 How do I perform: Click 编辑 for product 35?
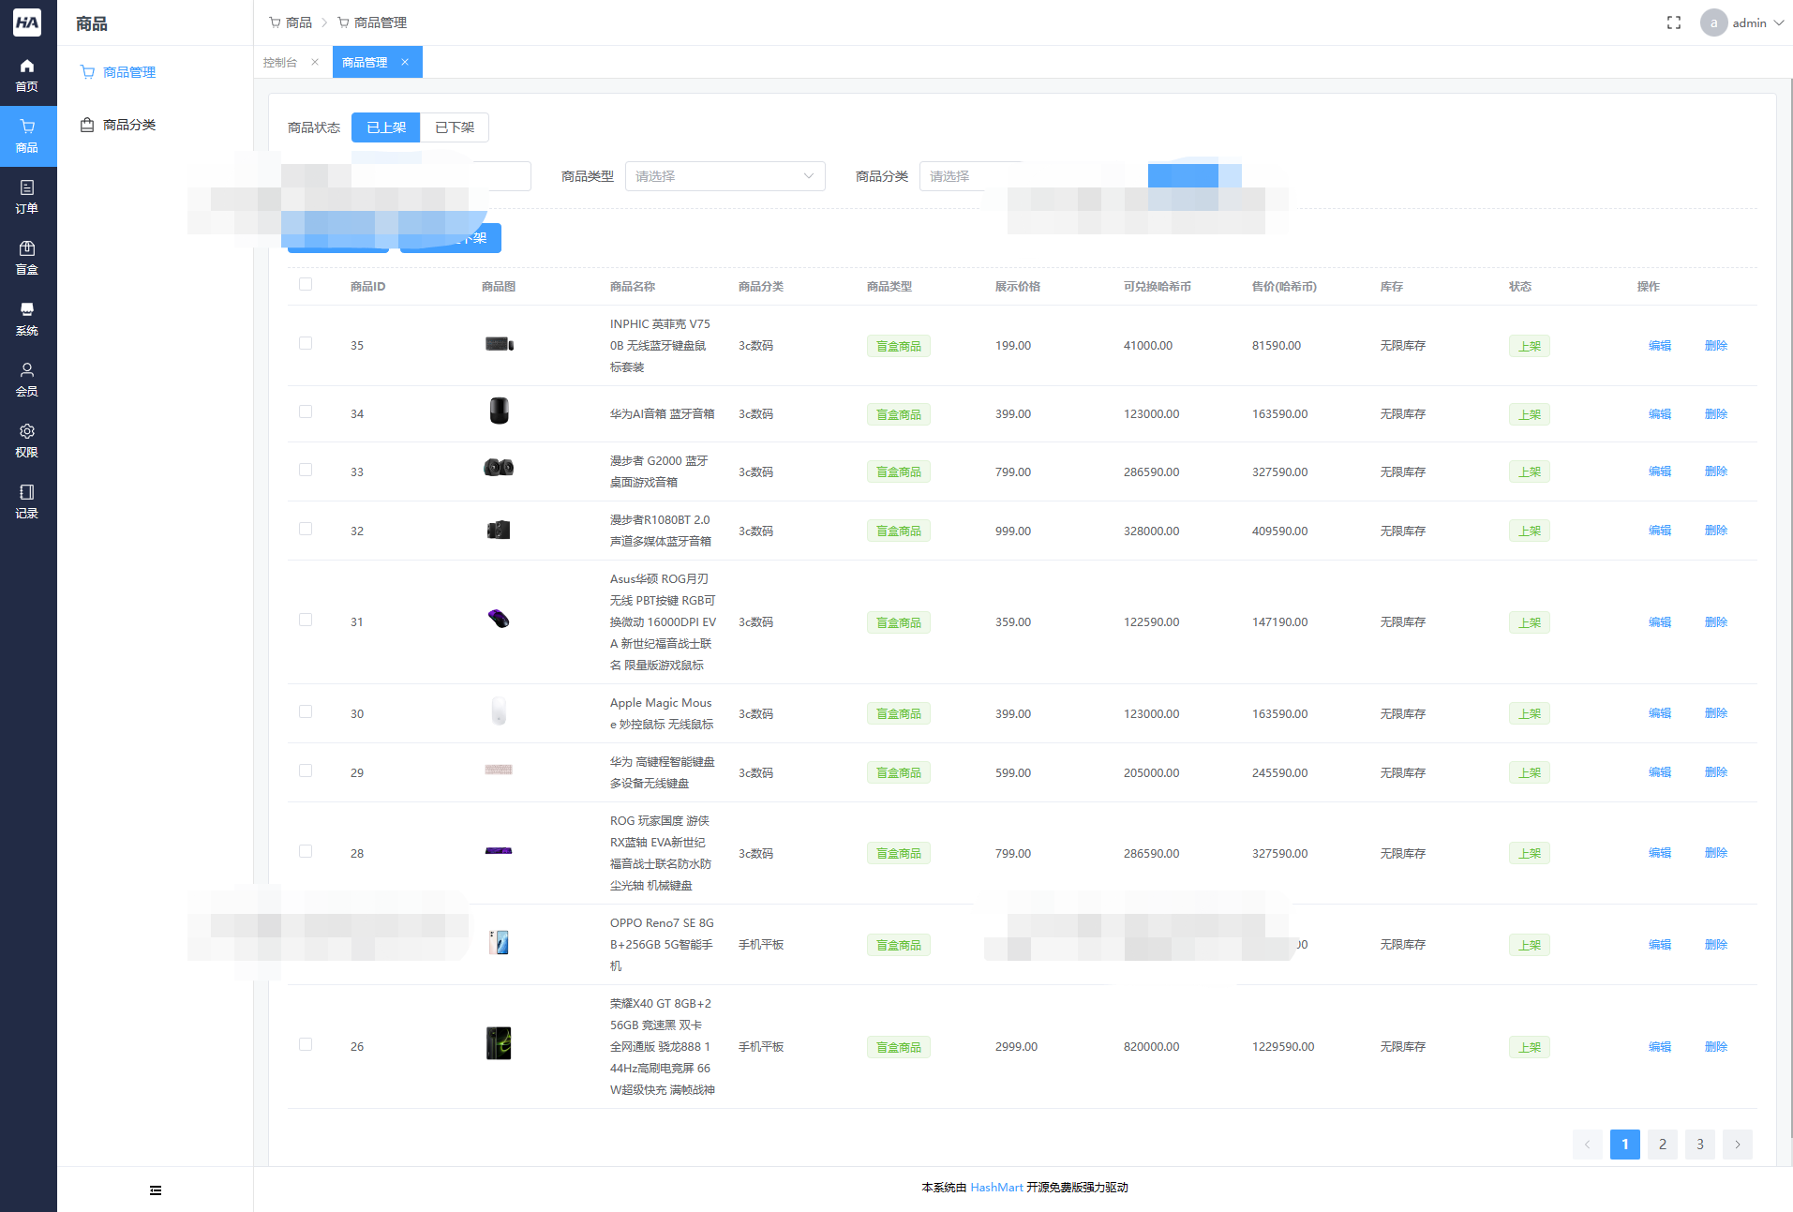pos(1660,346)
